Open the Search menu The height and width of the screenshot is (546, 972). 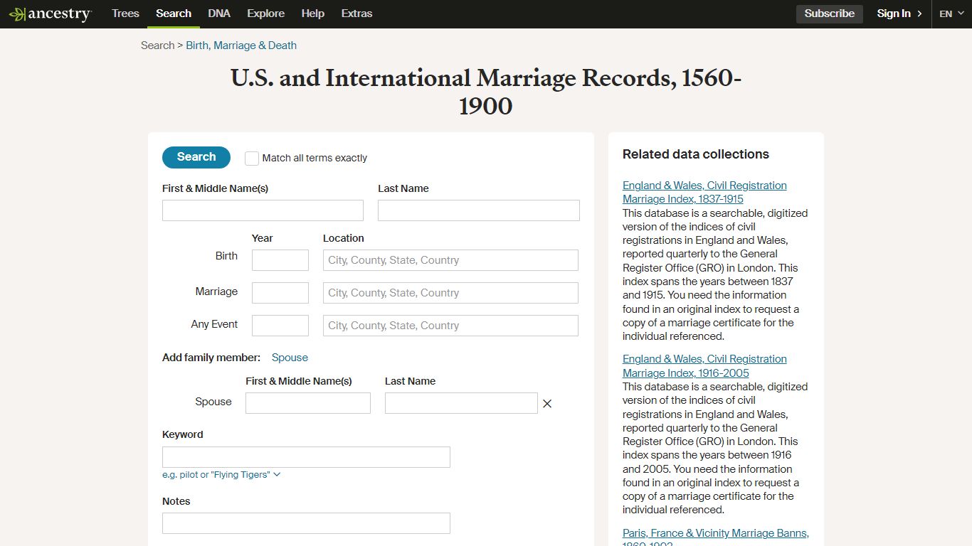(x=174, y=14)
